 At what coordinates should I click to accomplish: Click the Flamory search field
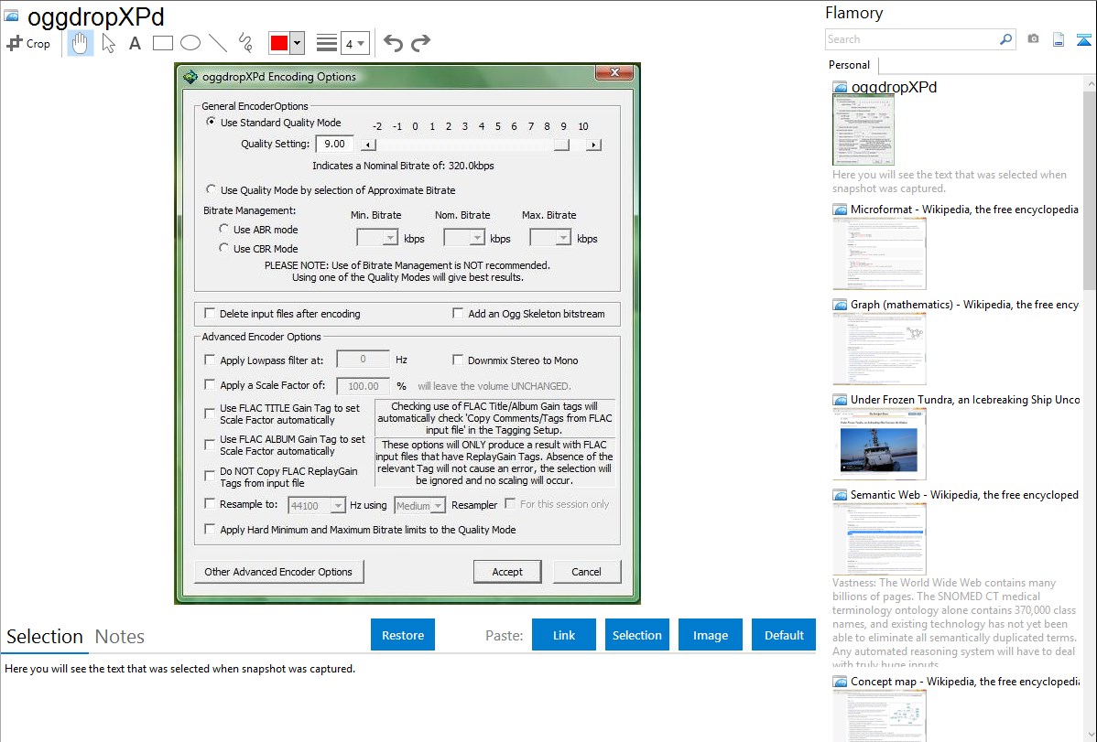pyautogui.click(x=911, y=39)
